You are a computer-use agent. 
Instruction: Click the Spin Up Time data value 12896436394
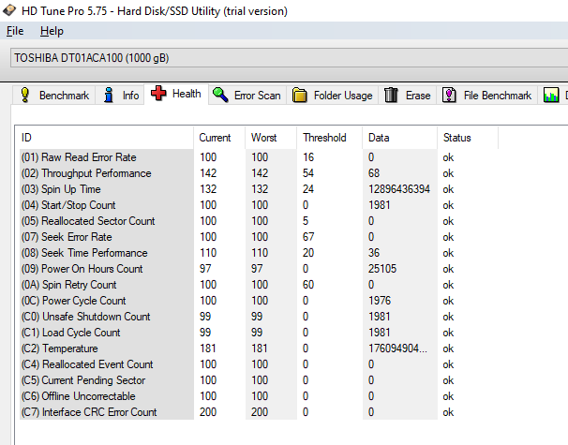(399, 189)
